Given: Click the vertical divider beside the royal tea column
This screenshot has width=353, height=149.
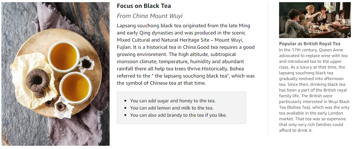Looking at the screenshot, I should (268, 69).
